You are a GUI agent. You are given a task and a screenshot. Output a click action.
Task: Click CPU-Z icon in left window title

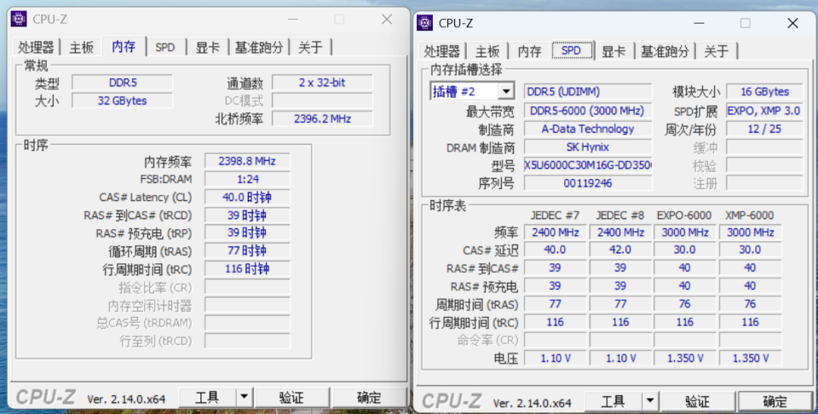[19, 19]
